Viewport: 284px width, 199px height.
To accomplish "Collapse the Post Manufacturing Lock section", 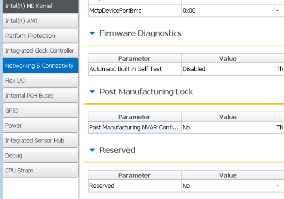I will pos(92,92).
